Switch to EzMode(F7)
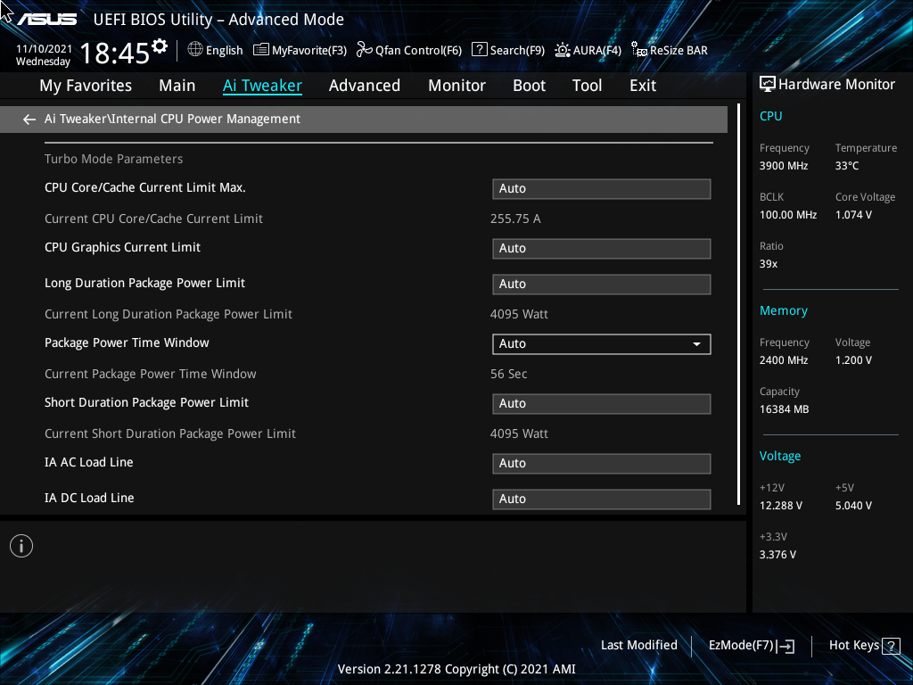The image size is (913, 685). coord(751,646)
